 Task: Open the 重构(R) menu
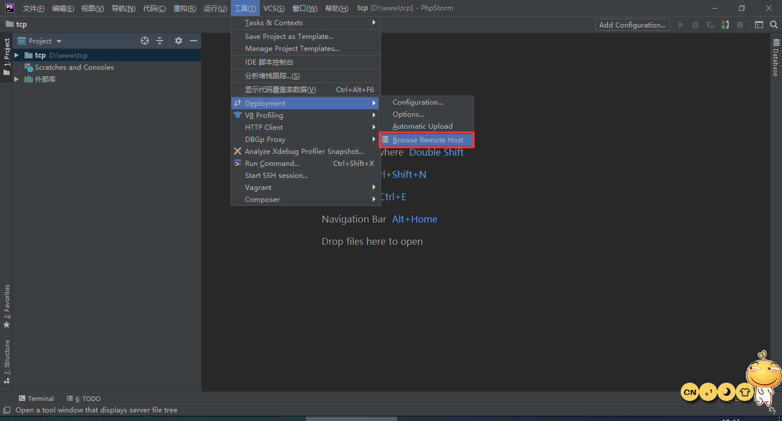coord(184,8)
